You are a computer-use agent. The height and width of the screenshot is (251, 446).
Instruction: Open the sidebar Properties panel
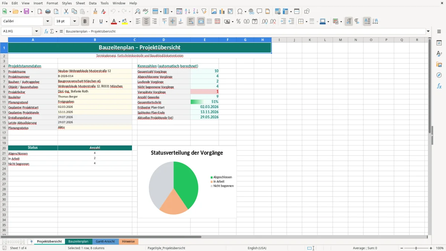(439, 43)
